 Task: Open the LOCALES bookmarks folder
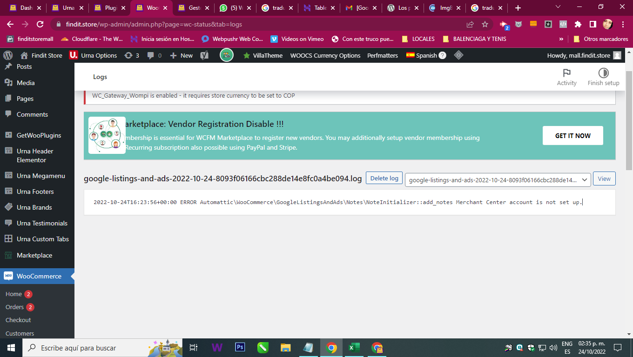418,39
